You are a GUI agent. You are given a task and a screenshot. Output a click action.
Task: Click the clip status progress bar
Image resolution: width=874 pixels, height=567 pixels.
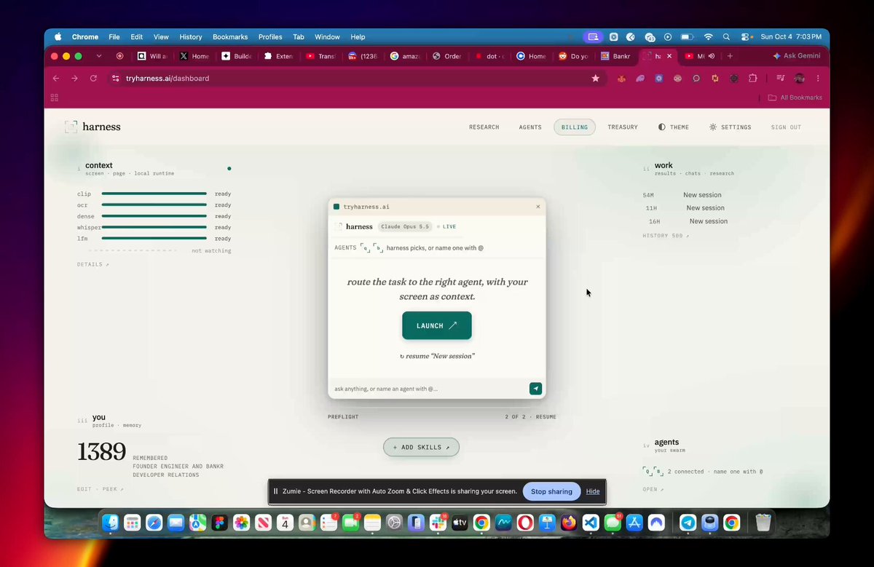[154, 194]
